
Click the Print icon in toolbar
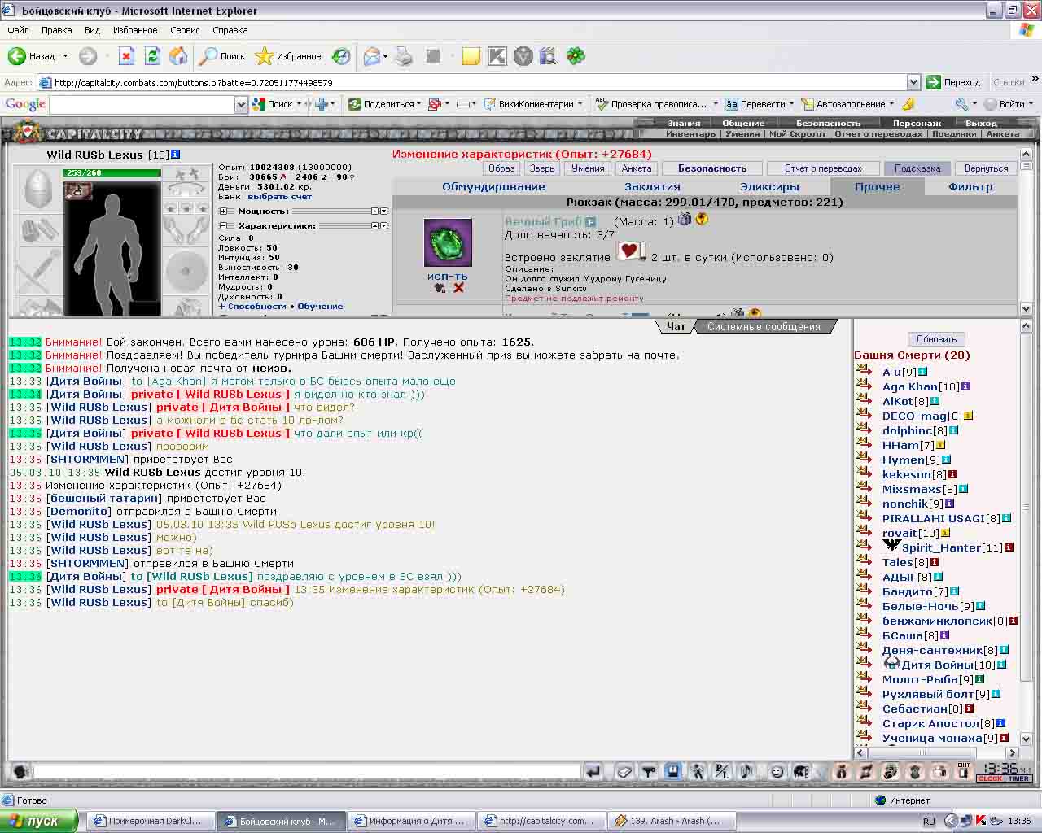pos(403,56)
